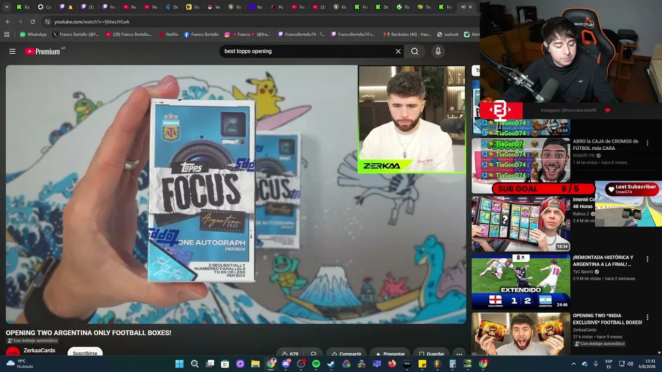Open the WhatsApp bookmark
662x372 pixels.
point(33,35)
